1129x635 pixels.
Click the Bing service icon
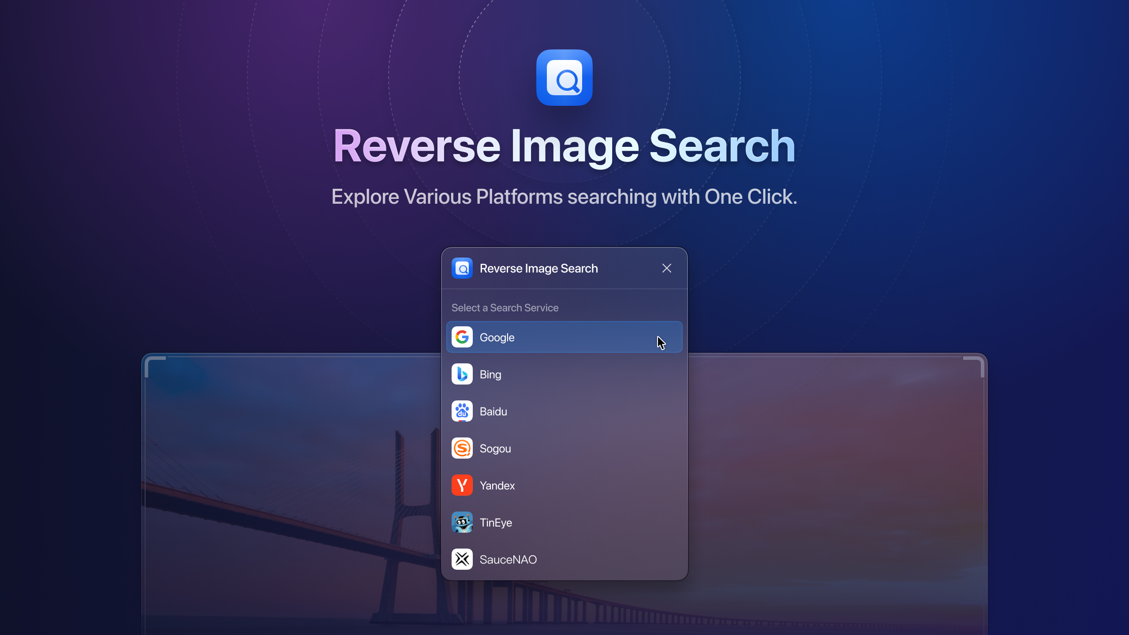[x=462, y=374]
